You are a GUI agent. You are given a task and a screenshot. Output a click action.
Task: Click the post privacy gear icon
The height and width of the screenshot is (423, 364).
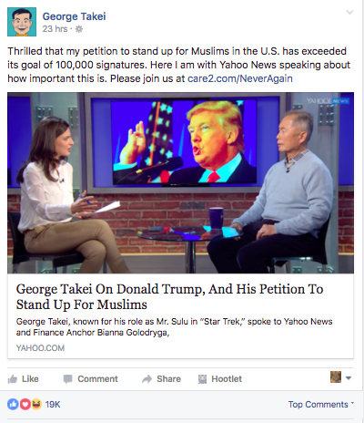[x=79, y=29]
